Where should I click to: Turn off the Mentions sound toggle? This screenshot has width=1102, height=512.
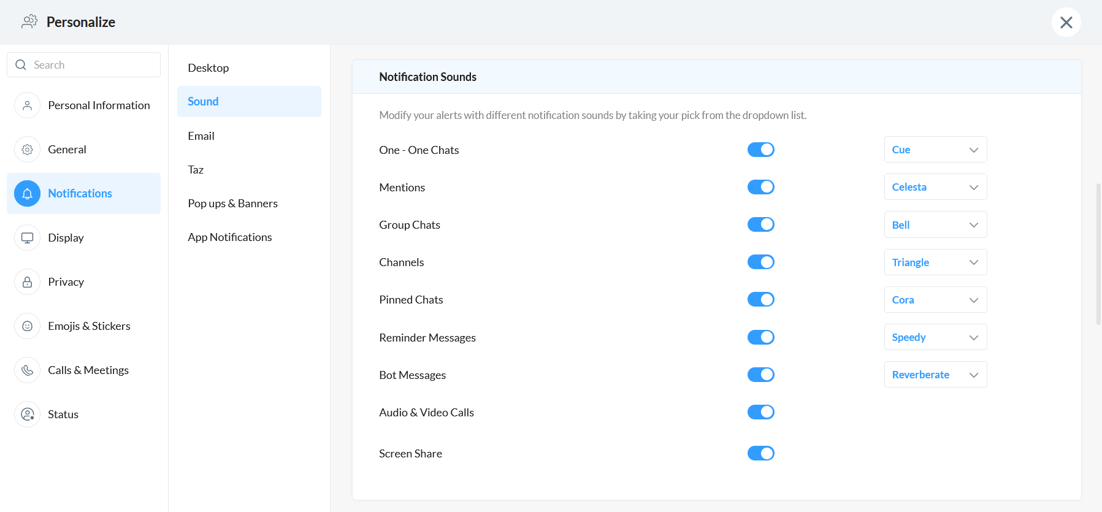tap(760, 187)
